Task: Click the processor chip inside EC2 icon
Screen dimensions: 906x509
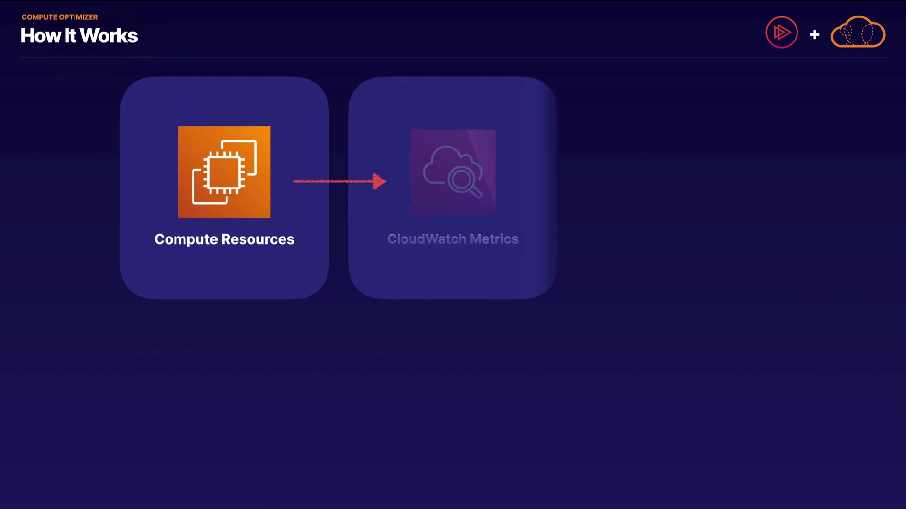Action: click(224, 172)
